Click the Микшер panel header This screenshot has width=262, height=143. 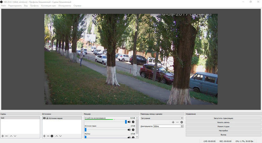(x=111, y=114)
